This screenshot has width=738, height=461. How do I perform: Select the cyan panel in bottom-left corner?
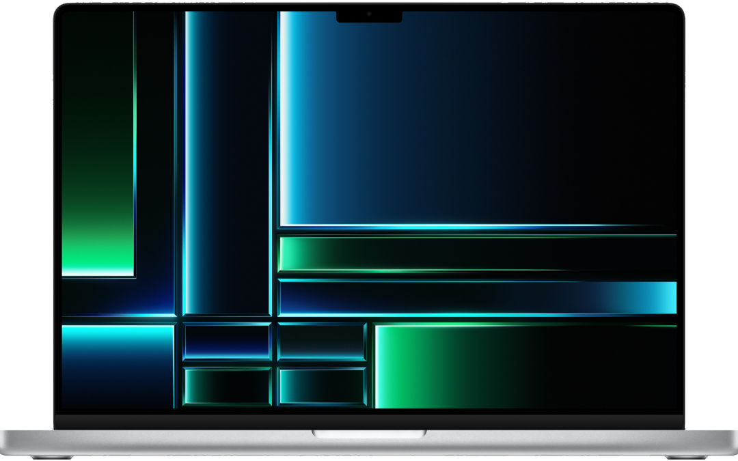click(118, 365)
